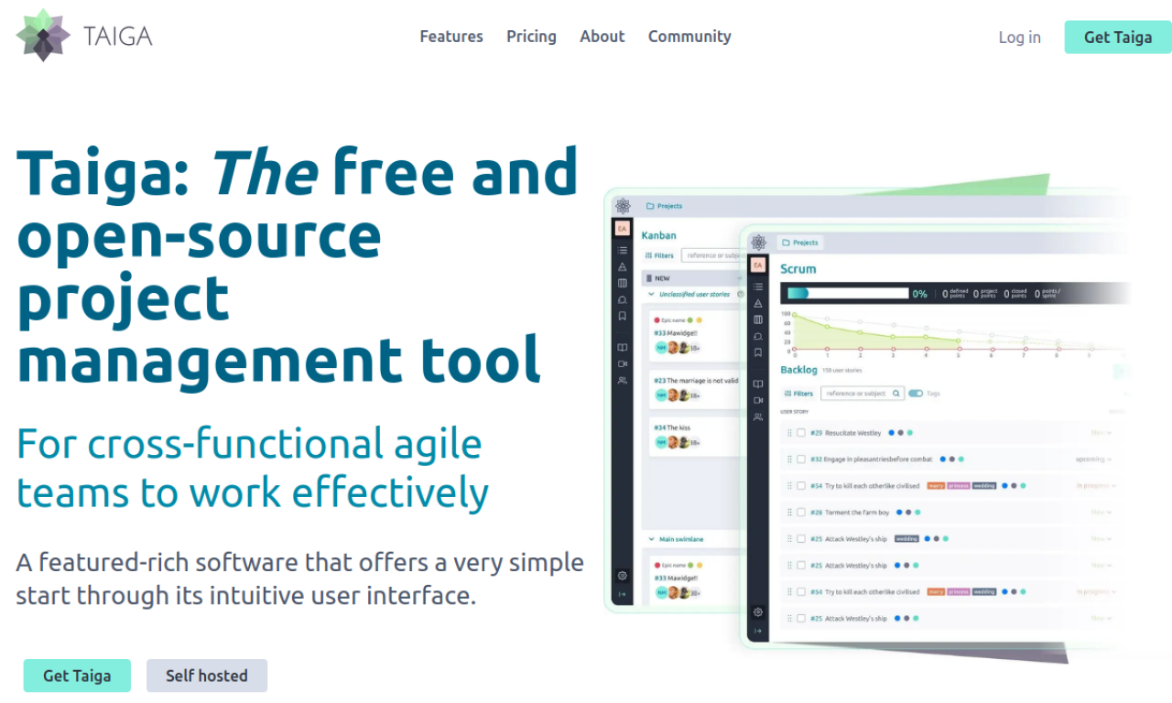This screenshot has height=703, width=1172.
Task: Open the 'upcoming' status dropdown for story #32
Action: pos(1094,460)
